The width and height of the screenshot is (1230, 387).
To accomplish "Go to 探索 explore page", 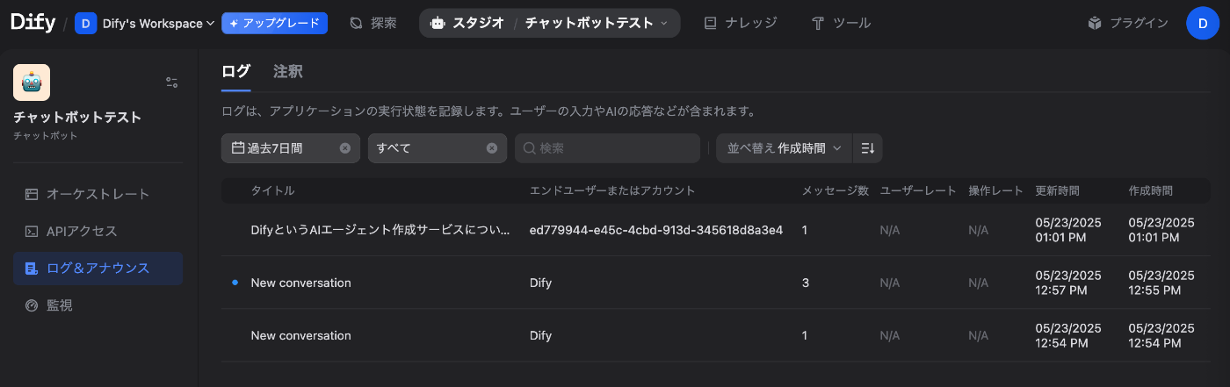I will [x=373, y=23].
